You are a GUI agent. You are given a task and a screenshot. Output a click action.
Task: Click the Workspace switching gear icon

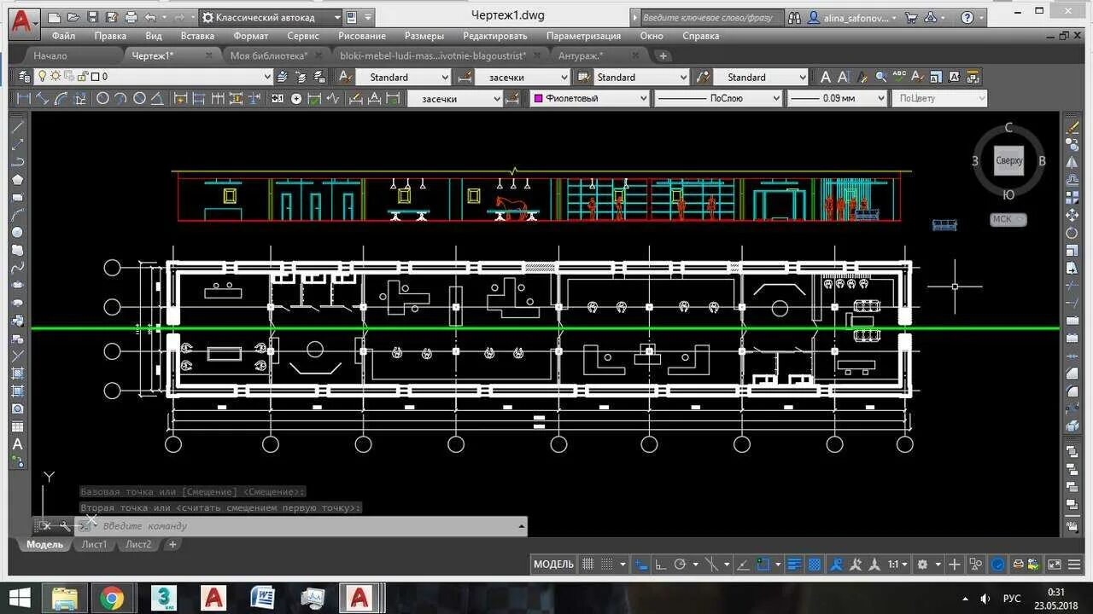point(922,565)
